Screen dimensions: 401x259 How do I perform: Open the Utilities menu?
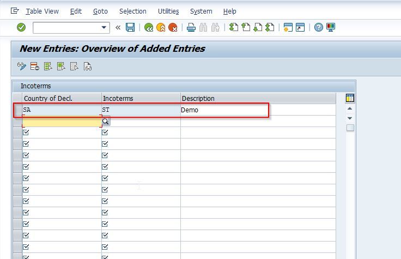click(x=168, y=11)
